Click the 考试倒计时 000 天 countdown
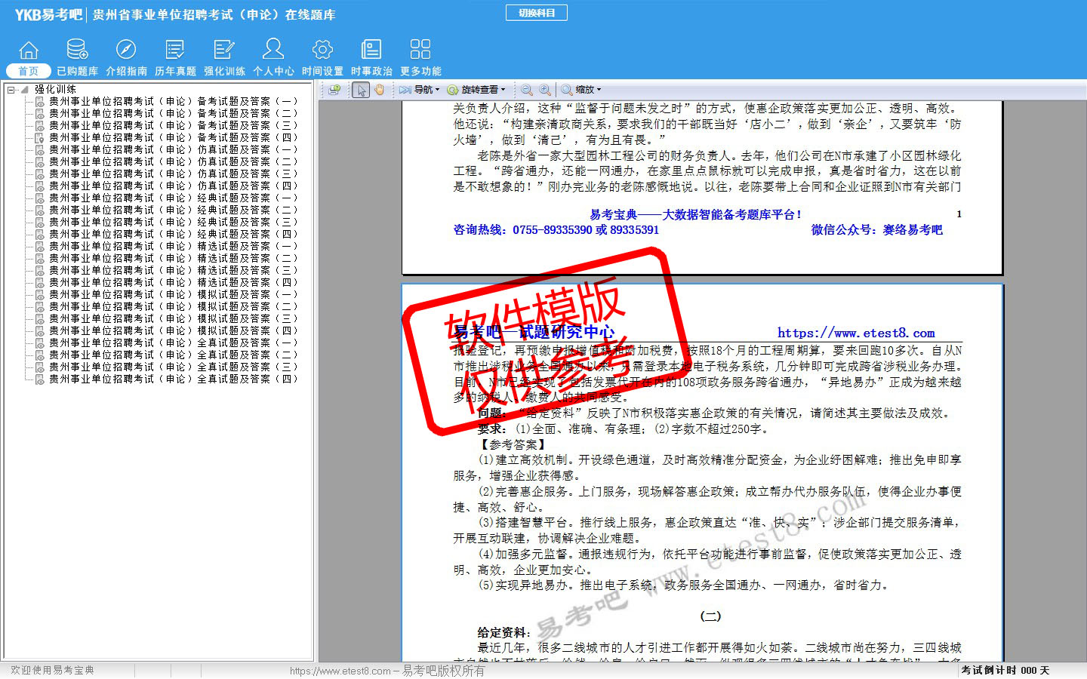The width and height of the screenshot is (1087, 679). (1005, 671)
